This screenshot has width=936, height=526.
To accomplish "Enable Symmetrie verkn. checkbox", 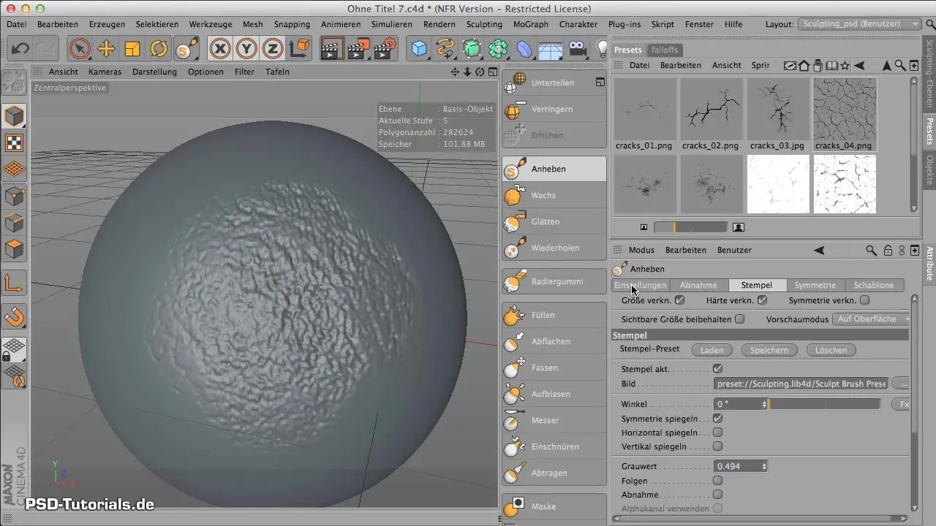I will coord(865,300).
